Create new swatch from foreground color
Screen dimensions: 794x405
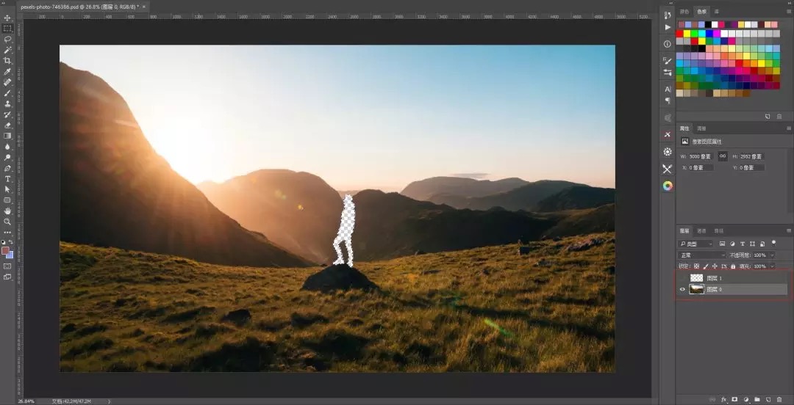768,117
